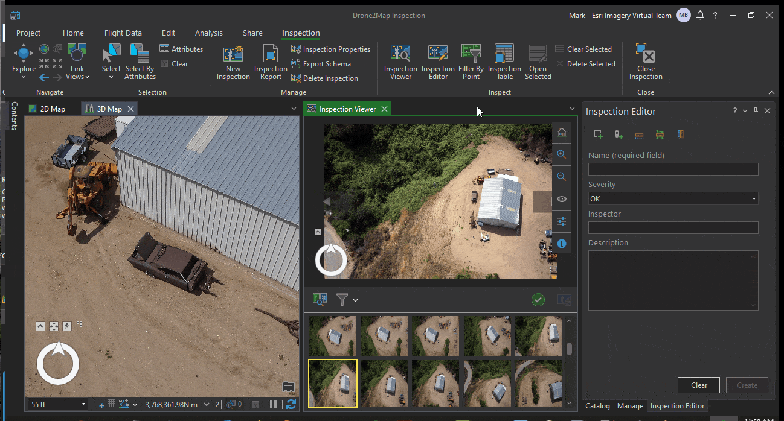Switch to the Analysis ribbon tab
Image resolution: width=784 pixels, height=421 pixels.
209,33
